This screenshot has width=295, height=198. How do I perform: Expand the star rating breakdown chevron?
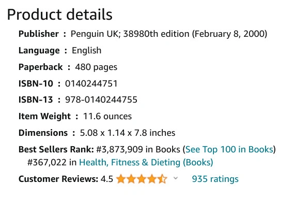click(176, 178)
